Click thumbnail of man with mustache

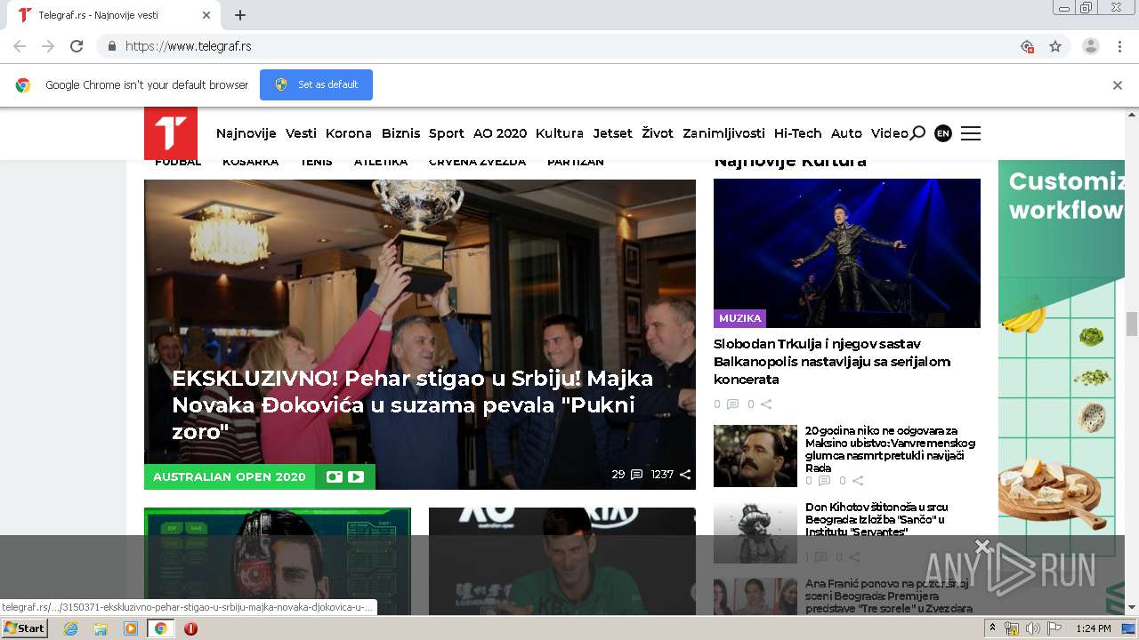coord(755,455)
